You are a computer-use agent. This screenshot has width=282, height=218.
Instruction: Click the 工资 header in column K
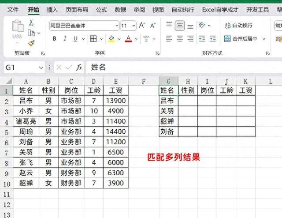click(246, 90)
